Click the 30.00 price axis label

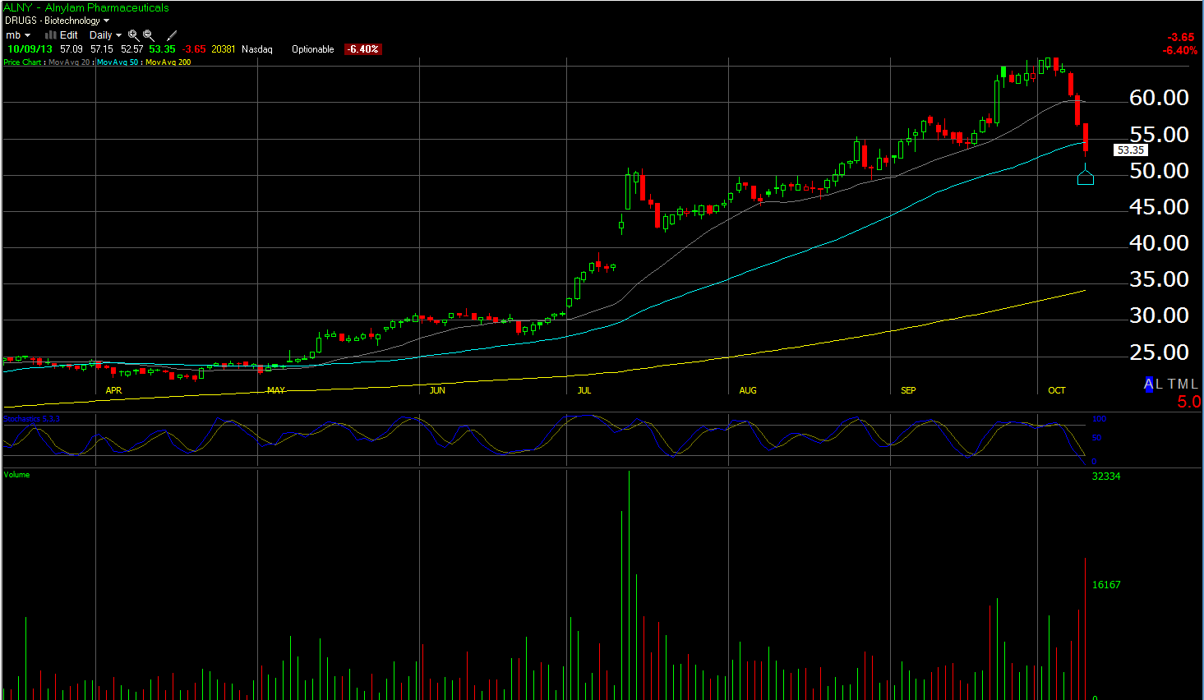point(1159,315)
